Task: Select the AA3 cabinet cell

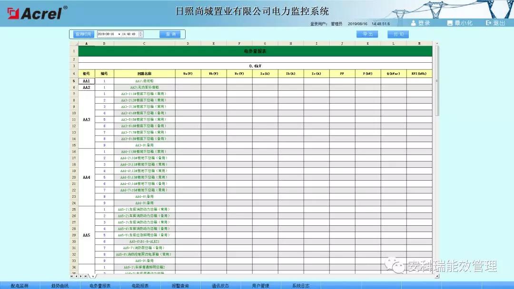Action: 87,119
